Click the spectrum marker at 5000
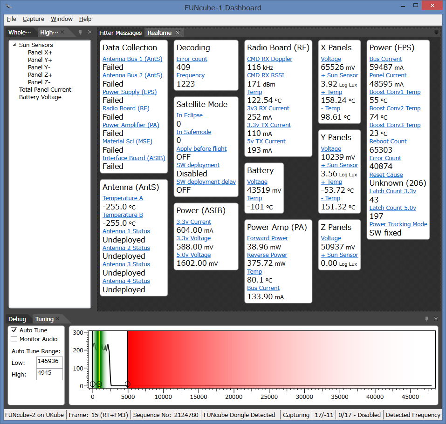 (x=128, y=384)
